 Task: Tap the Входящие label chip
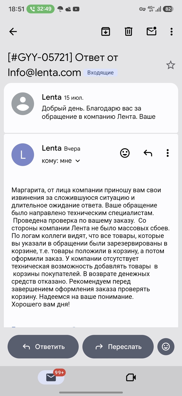pos(100,73)
